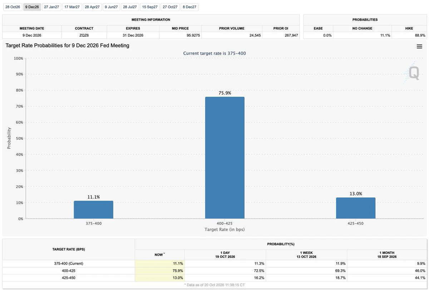This screenshot has height=290, width=429.
Task: Select the 28 Oct26 meeting tab
Action: click(13, 7)
